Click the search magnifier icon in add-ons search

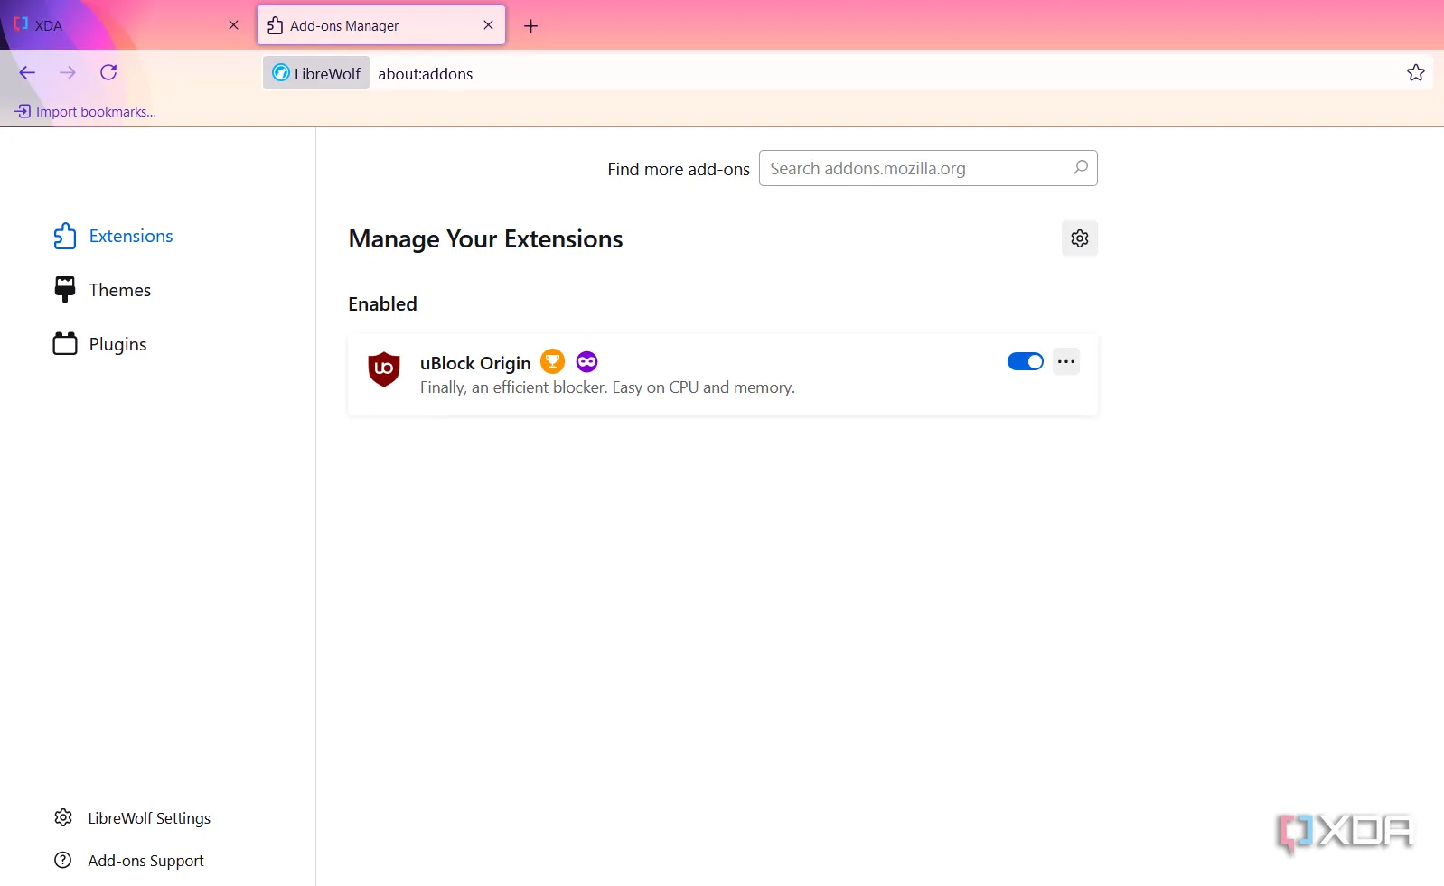pyautogui.click(x=1080, y=168)
